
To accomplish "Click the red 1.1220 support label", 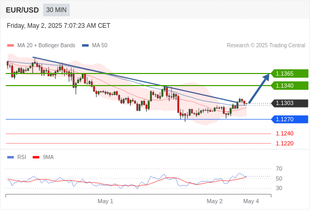I will click(x=284, y=143).
